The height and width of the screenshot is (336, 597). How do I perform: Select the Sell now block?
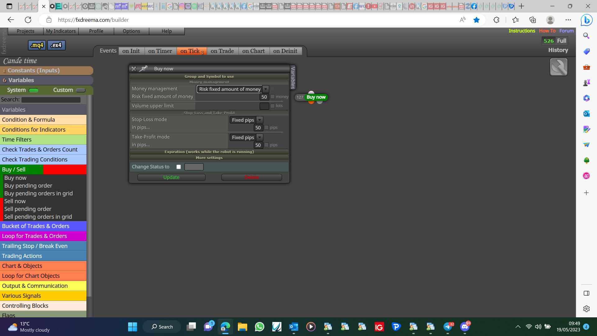point(15,201)
